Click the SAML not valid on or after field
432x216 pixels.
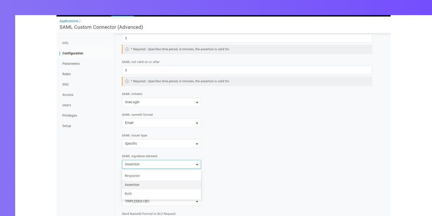[247, 70]
